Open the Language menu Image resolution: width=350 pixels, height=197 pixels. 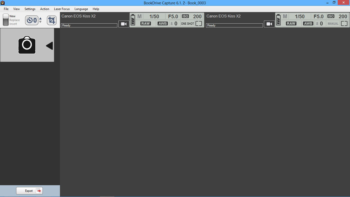point(81,9)
